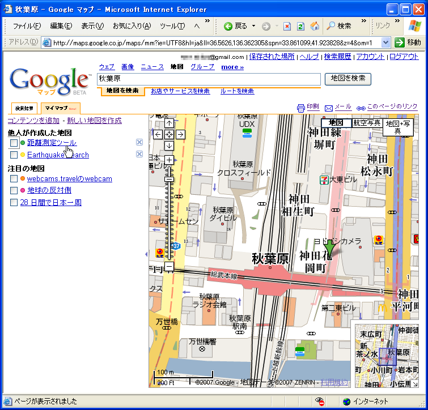This screenshot has width=428, height=410.
Task: Open the more » link menu
Action: click(232, 67)
